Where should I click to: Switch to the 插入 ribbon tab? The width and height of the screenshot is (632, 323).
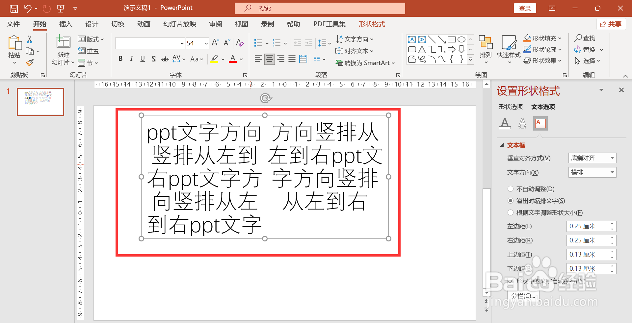coord(66,24)
